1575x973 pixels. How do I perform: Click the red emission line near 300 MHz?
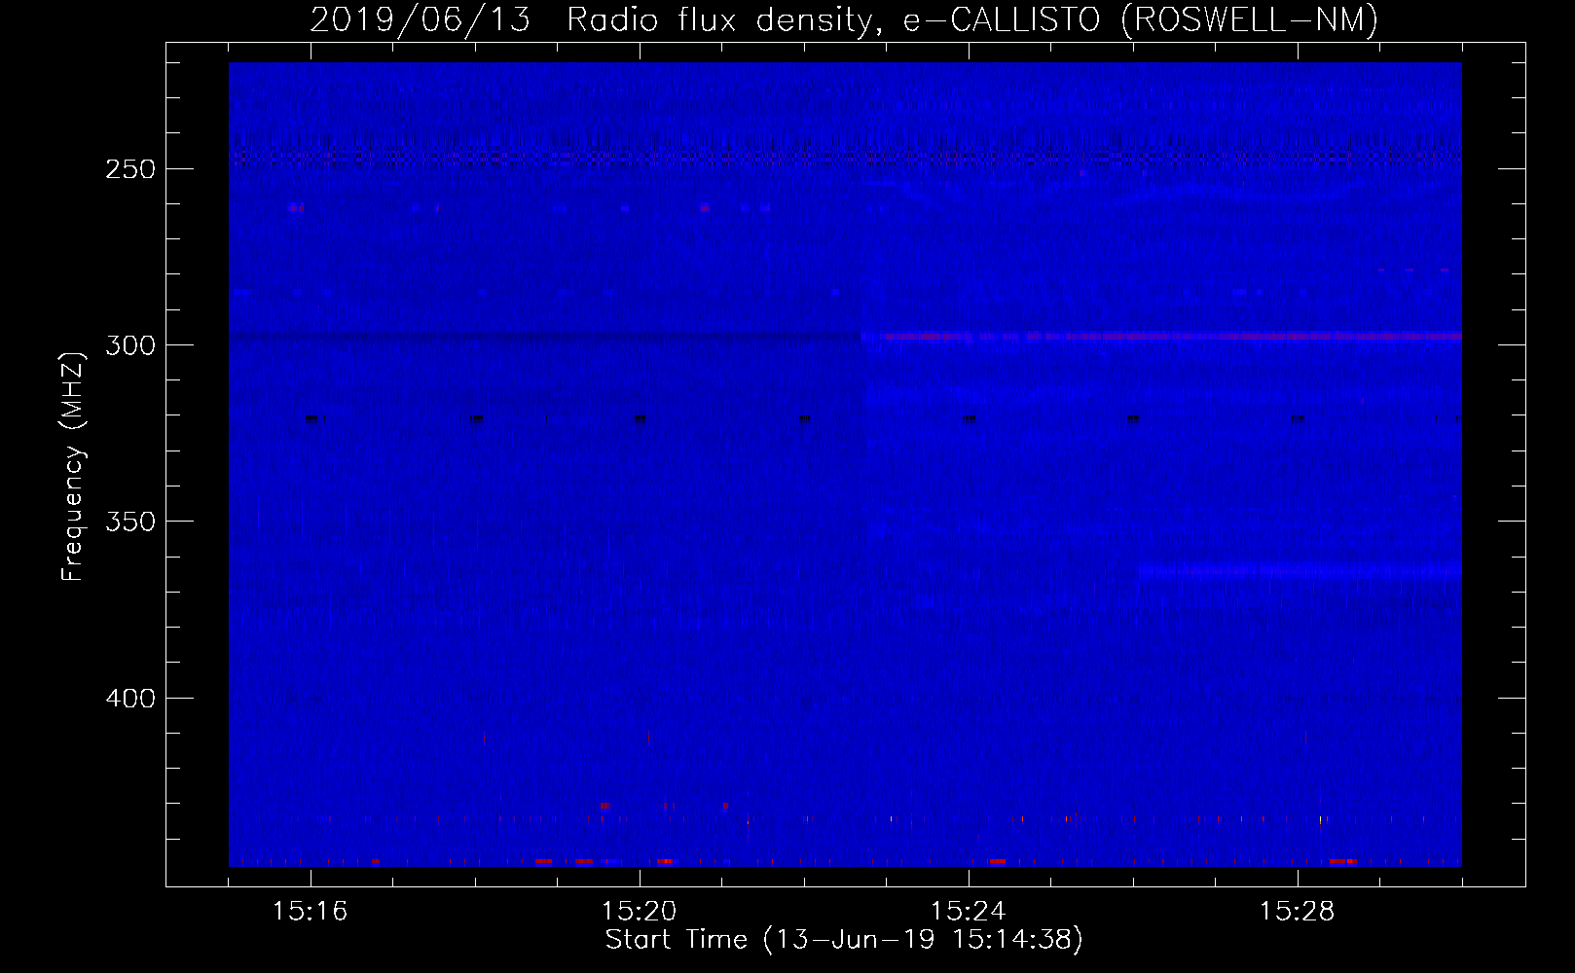point(1161,337)
